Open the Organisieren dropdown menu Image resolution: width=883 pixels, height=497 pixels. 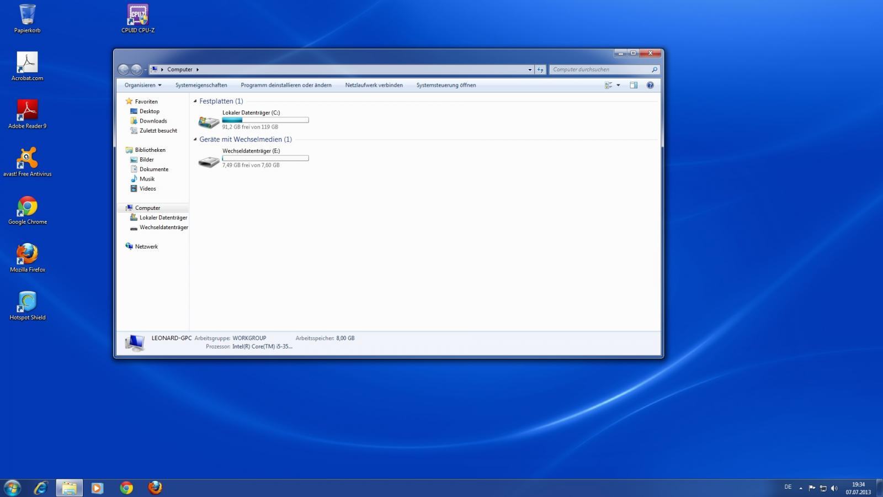click(143, 85)
